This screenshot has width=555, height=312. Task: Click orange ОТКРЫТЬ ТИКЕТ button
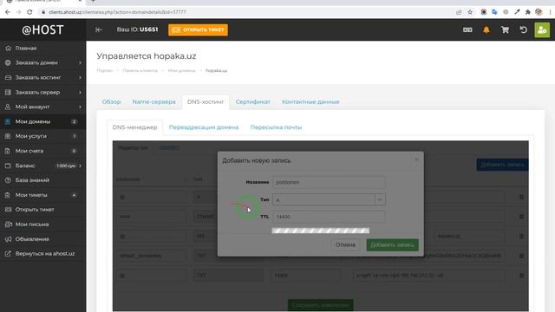(x=198, y=29)
